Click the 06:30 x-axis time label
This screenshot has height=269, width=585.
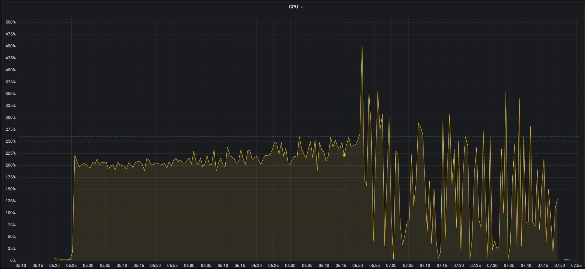(x=290, y=265)
